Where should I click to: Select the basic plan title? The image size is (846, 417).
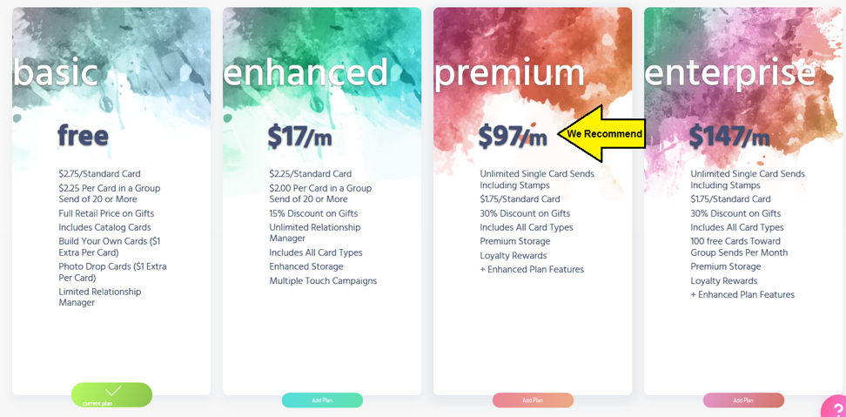[x=56, y=72]
